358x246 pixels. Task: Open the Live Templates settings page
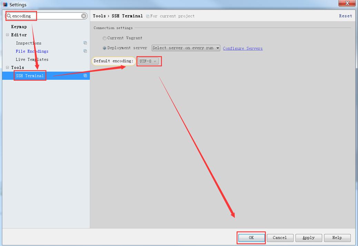[32, 60]
